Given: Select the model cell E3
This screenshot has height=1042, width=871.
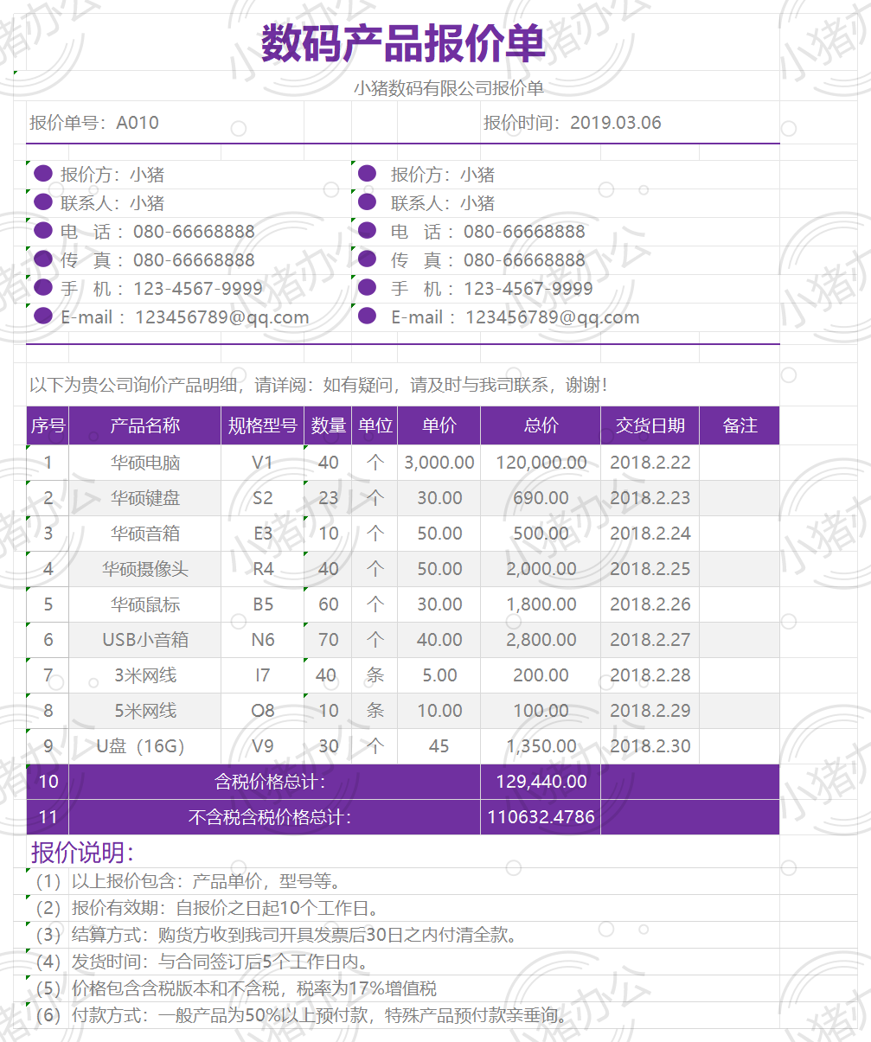Looking at the screenshot, I should tap(263, 534).
